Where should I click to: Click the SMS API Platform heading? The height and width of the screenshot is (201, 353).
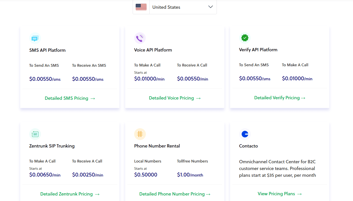tap(47, 50)
